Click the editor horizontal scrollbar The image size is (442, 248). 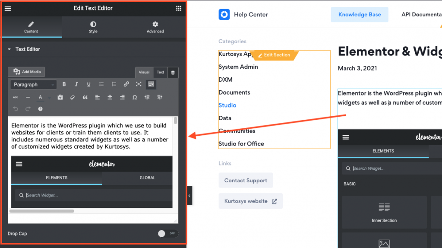[x=42, y=211]
